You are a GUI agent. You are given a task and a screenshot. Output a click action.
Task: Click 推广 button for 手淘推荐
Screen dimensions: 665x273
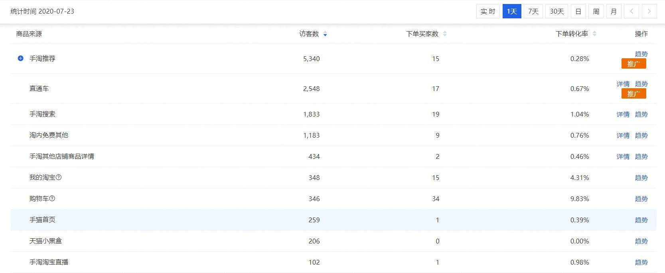[633, 64]
